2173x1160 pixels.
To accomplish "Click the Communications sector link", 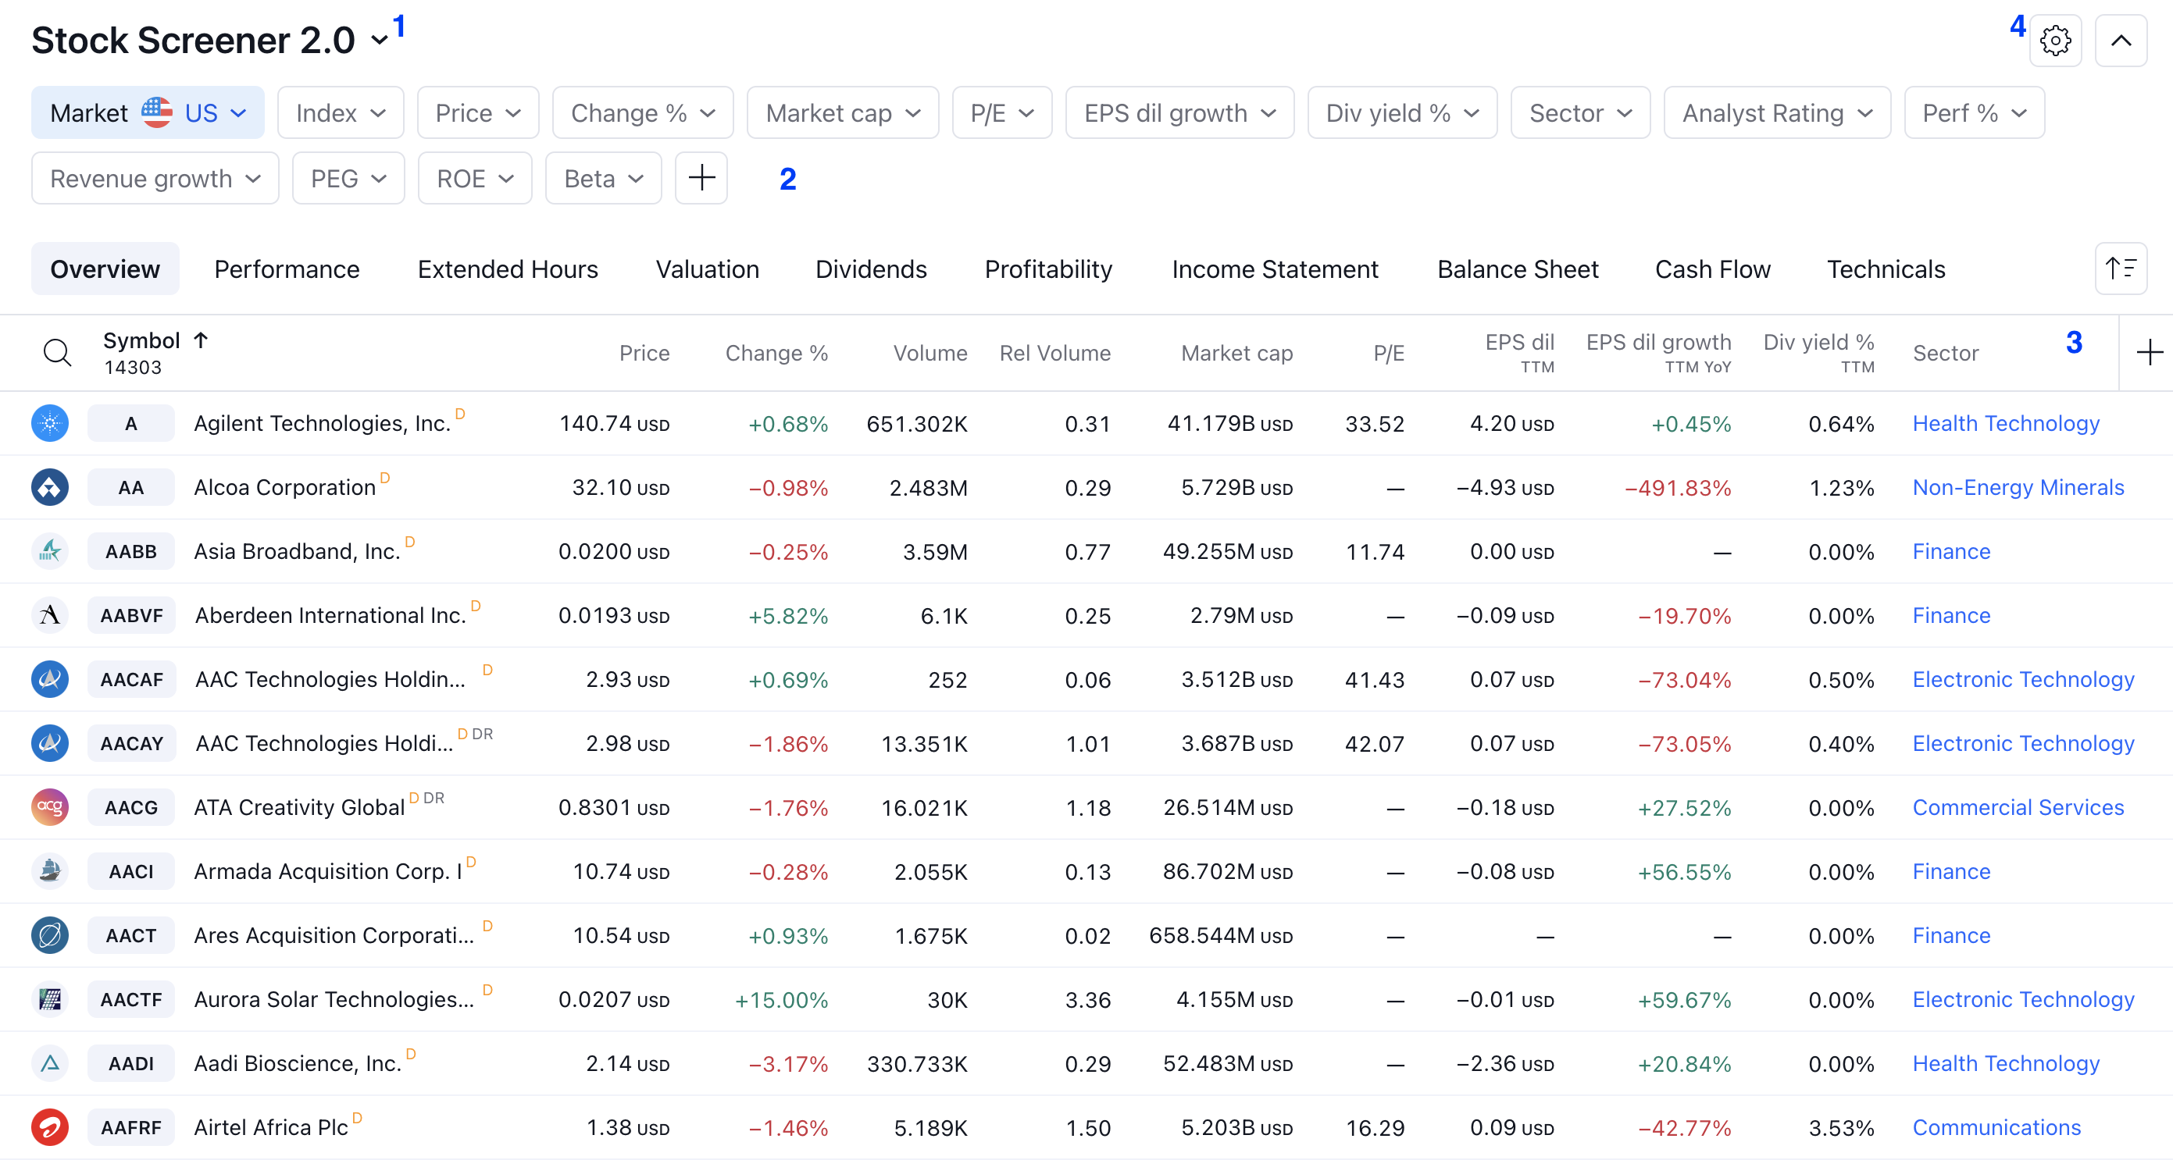I will click(x=1996, y=1127).
